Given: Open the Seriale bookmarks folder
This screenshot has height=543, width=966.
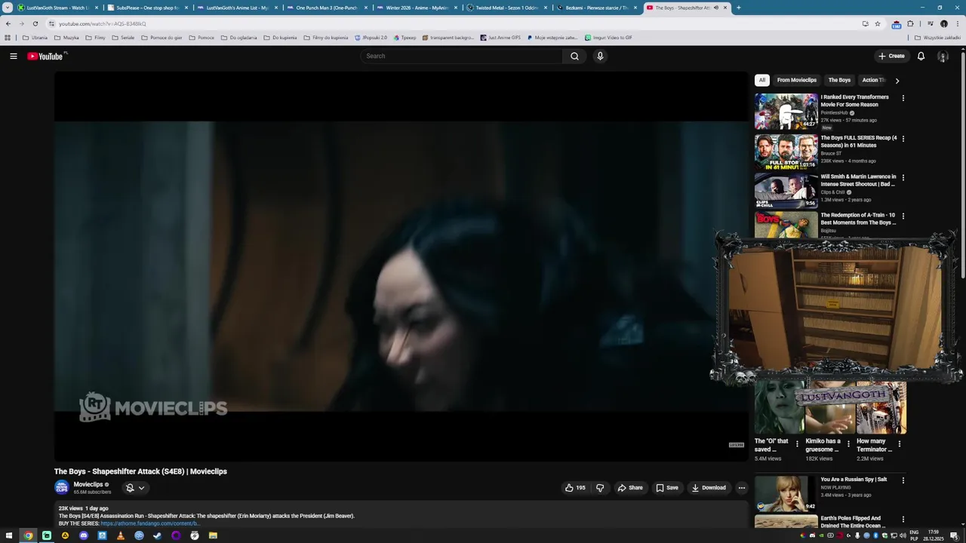Looking at the screenshot, I should 123,38.
